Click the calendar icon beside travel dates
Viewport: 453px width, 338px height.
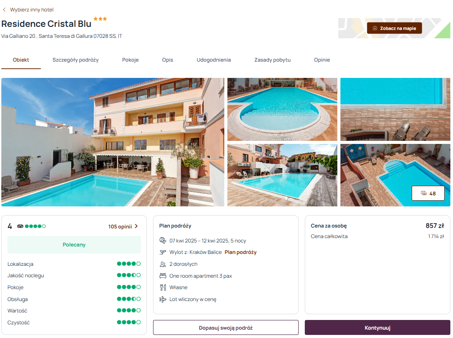(163, 241)
